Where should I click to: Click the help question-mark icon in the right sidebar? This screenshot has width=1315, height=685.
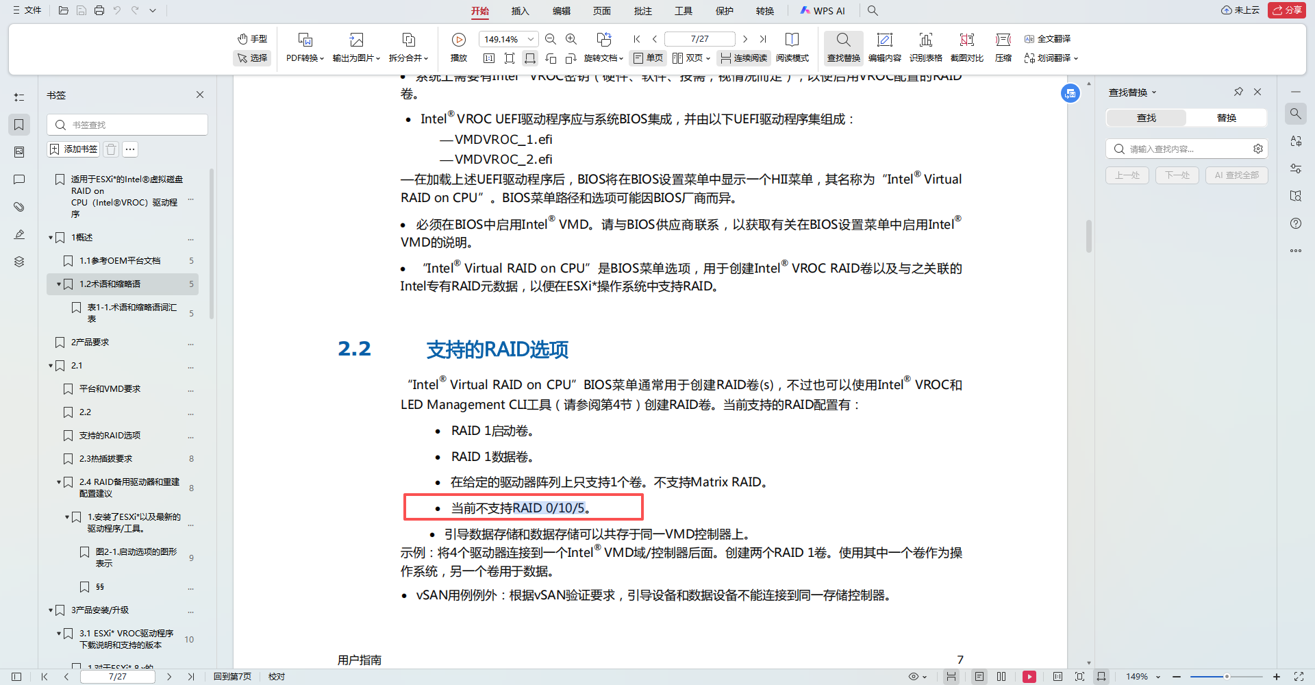coord(1296,223)
